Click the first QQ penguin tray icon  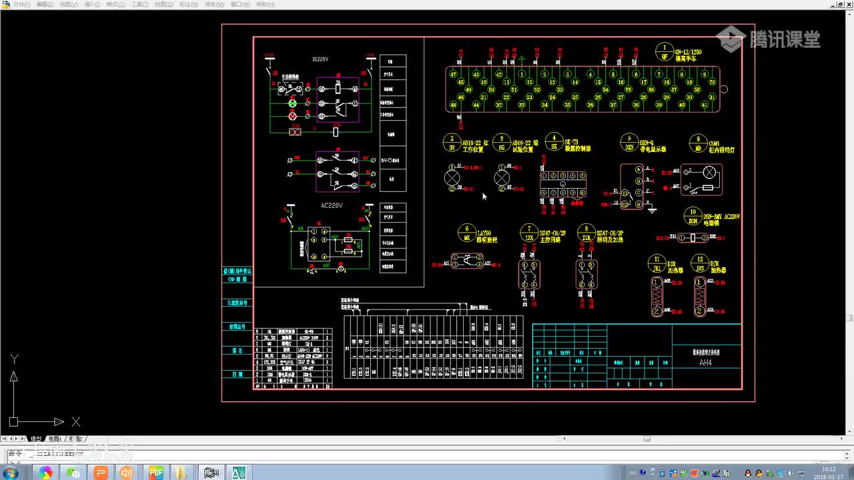click(x=747, y=473)
